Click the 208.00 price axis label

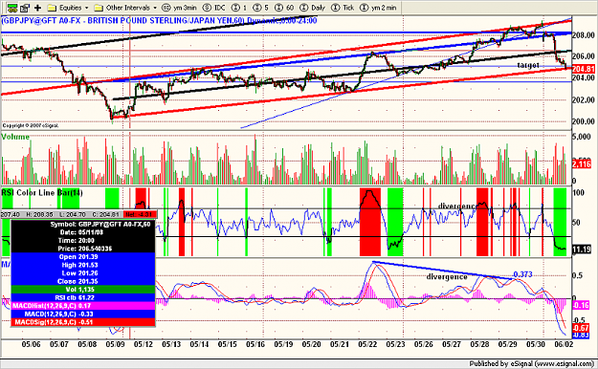[584, 35]
